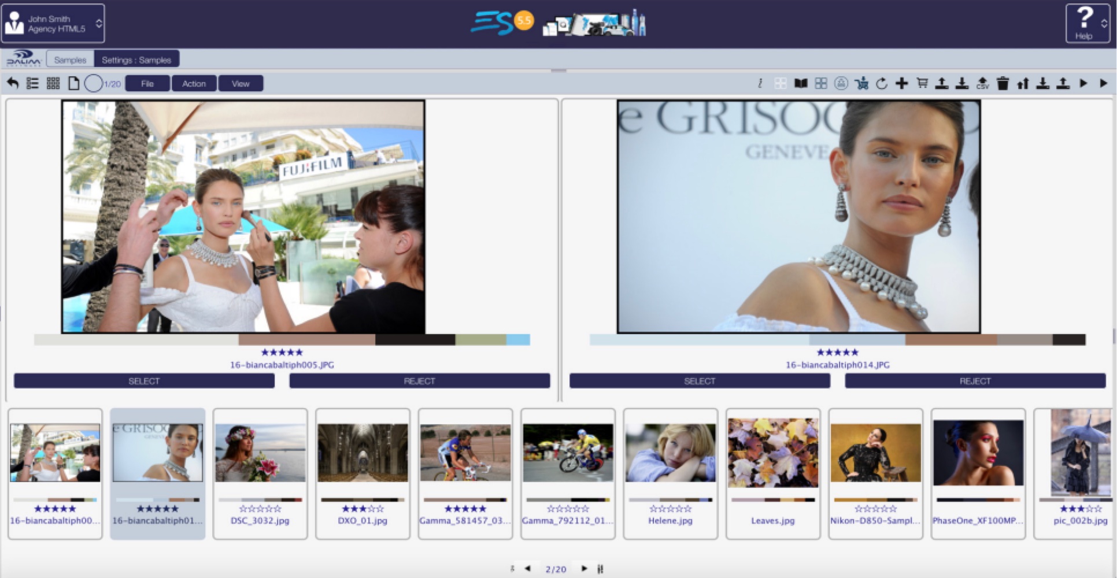This screenshot has width=1117, height=578.
Task: Click star rating under DXO_01.jpg thumbnail
Action: pos(363,509)
